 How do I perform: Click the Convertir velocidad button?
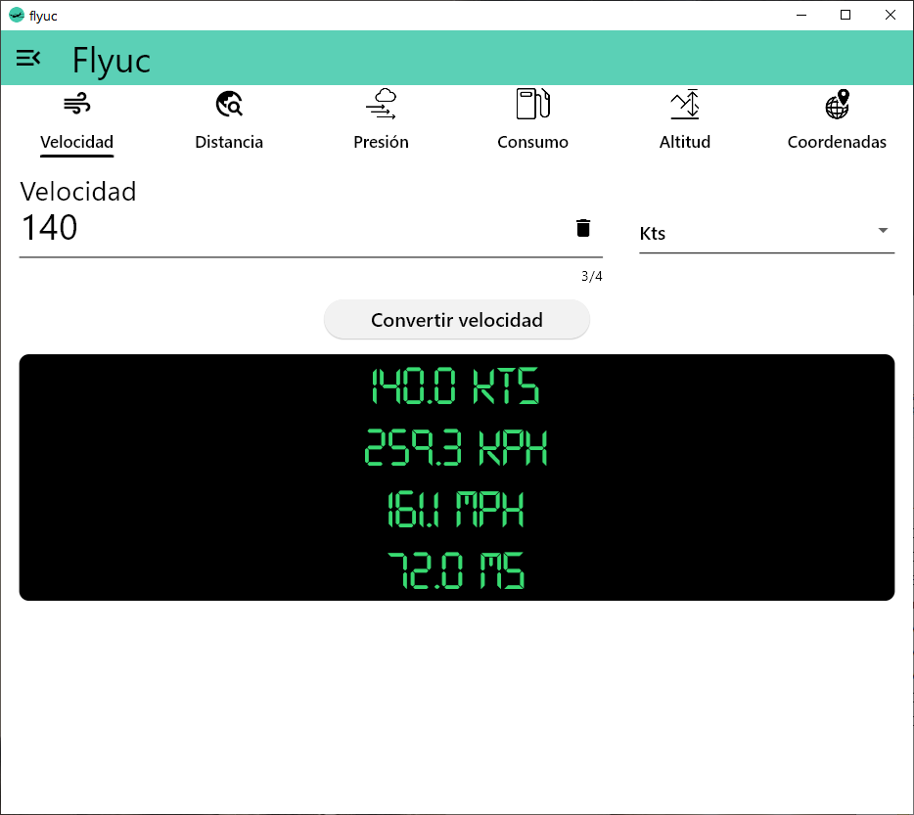(x=457, y=320)
